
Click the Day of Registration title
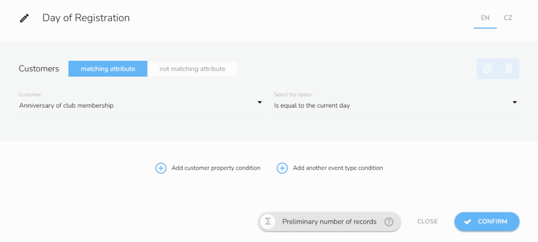[86, 18]
